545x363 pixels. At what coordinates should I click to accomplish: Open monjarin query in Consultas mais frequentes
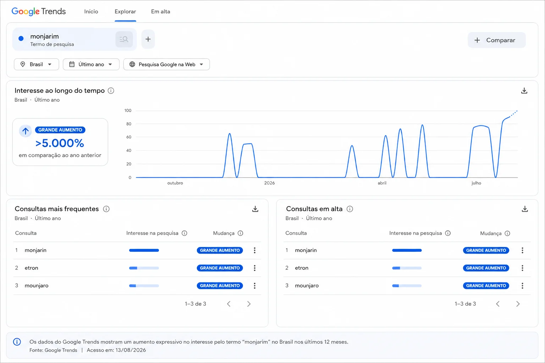click(35, 250)
